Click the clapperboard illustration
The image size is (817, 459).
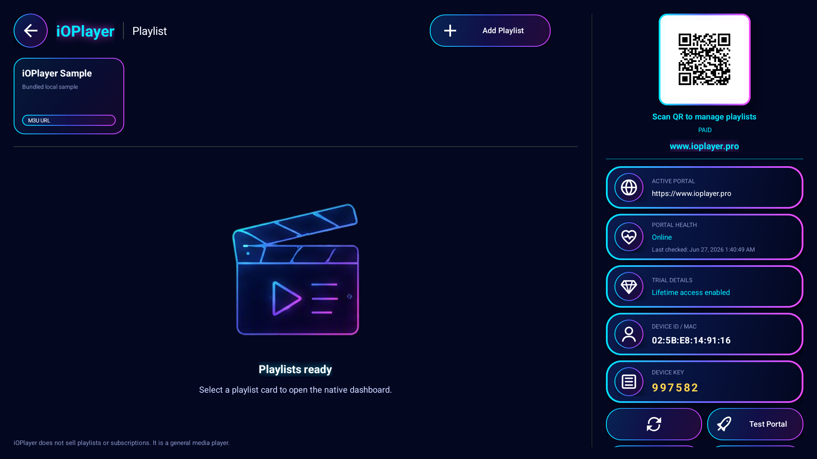point(296,269)
